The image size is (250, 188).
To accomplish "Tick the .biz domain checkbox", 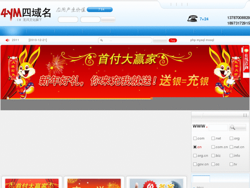I will coord(213,156).
